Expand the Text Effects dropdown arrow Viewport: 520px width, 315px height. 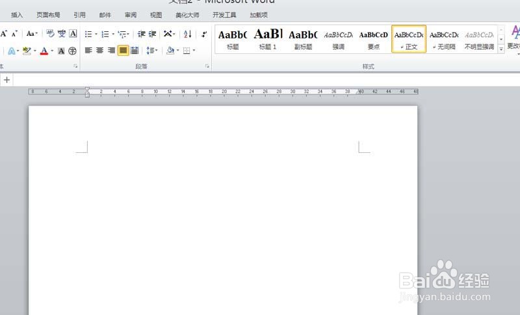18,51
